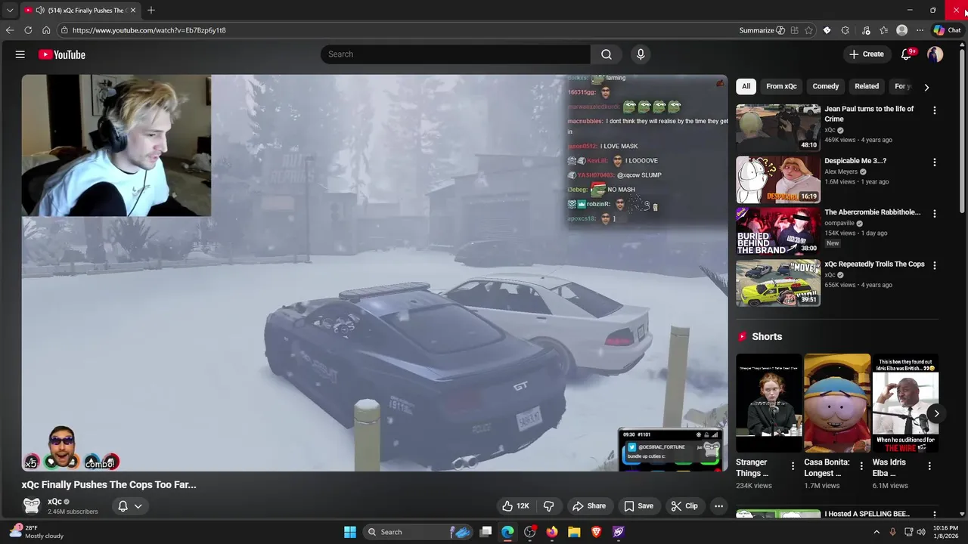Dislike the video
The height and width of the screenshot is (544, 968).
click(x=550, y=506)
